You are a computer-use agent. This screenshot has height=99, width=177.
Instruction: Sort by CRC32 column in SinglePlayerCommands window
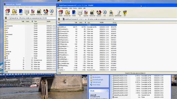tap(114, 23)
